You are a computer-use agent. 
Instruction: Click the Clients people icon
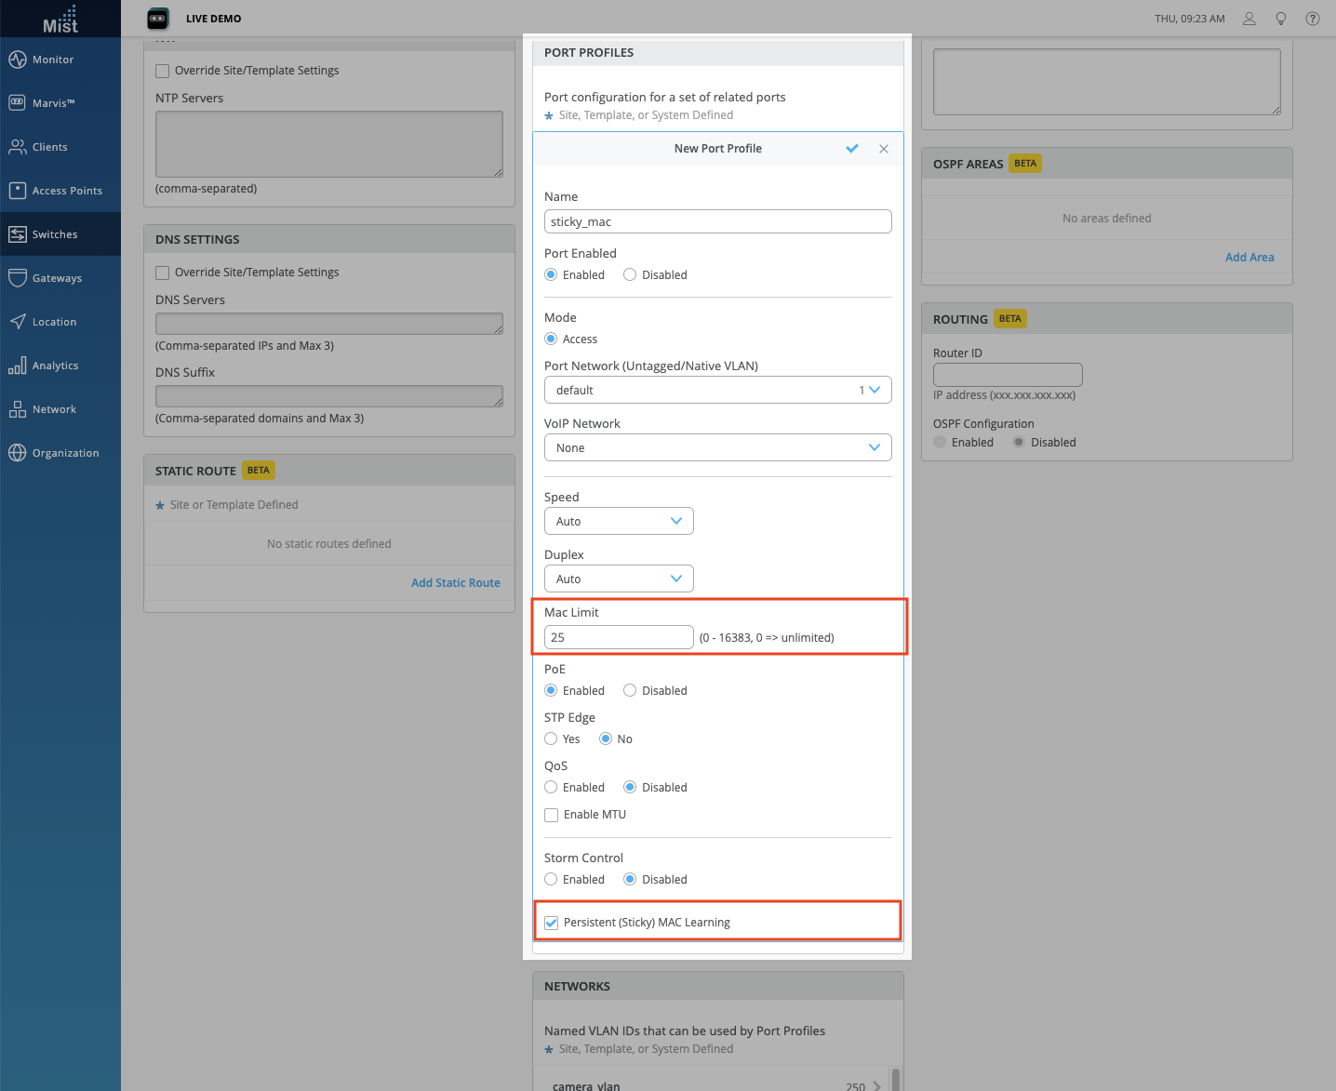coord(18,147)
